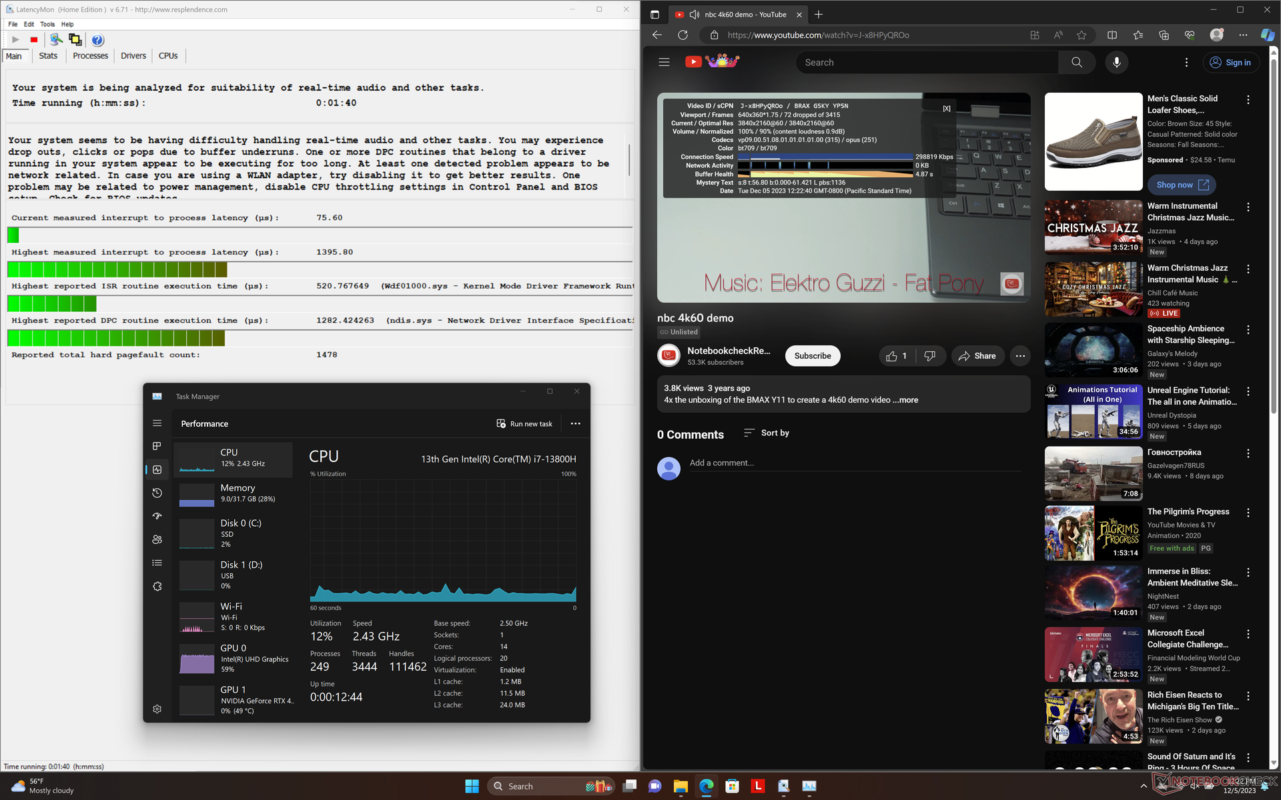Image resolution: width=1281 pixels, height=800 pixels.
Task: Open more actions ellipsis beside Share
Action: click(1020, 356)
